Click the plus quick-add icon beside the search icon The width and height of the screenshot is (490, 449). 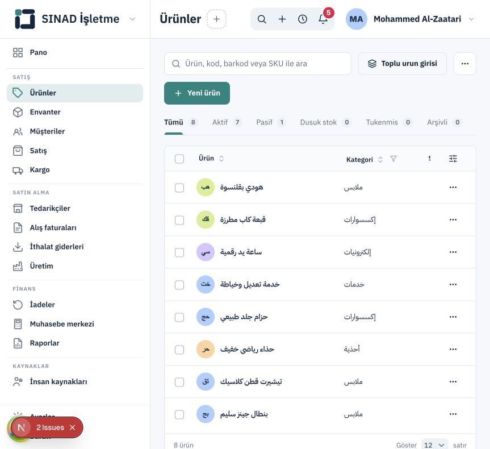pos(282,19)
